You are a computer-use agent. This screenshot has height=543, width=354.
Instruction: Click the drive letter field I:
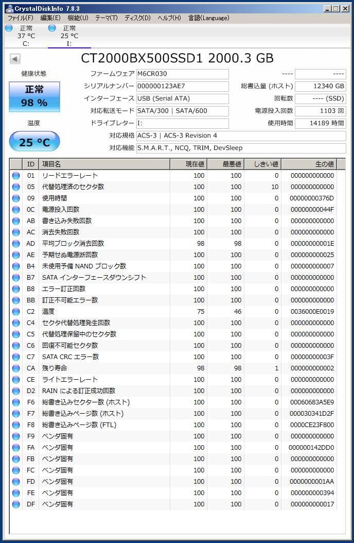point(183,123)
